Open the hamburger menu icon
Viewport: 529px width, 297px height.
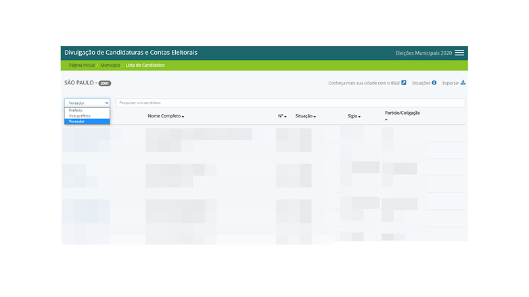point(459,53)
